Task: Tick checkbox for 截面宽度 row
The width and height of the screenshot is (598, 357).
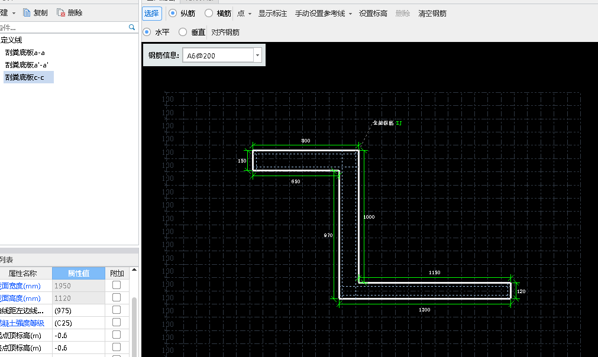Action: point(117,285)
